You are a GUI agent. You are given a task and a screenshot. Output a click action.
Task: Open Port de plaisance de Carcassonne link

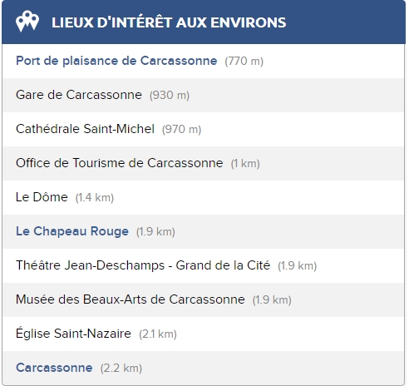116,61
